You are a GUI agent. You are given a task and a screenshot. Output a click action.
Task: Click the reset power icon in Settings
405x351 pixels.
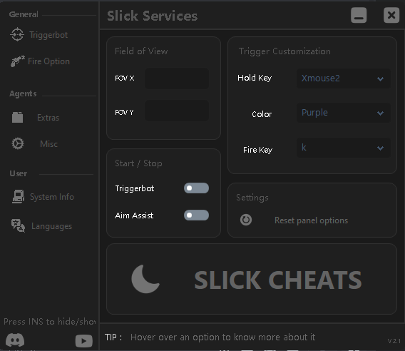tap(245, 220)
